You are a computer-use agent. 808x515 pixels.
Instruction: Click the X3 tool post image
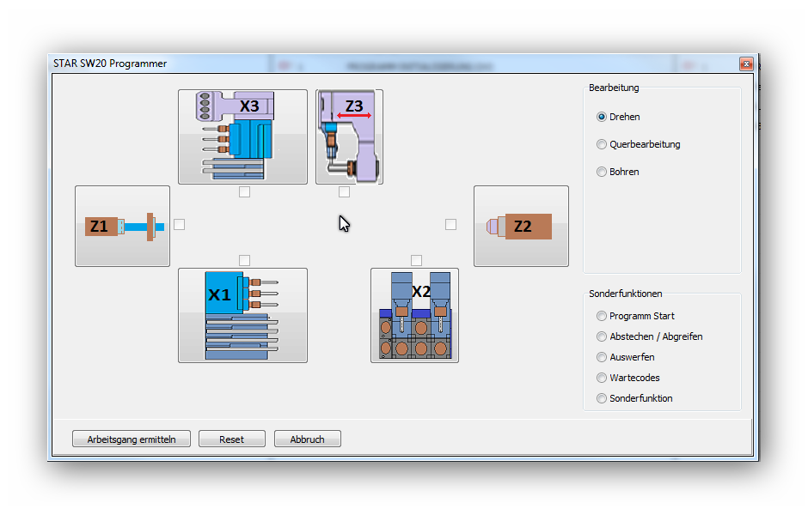tap(242, 136)
